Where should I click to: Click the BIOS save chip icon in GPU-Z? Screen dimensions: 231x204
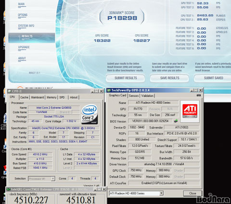point(176,121)
